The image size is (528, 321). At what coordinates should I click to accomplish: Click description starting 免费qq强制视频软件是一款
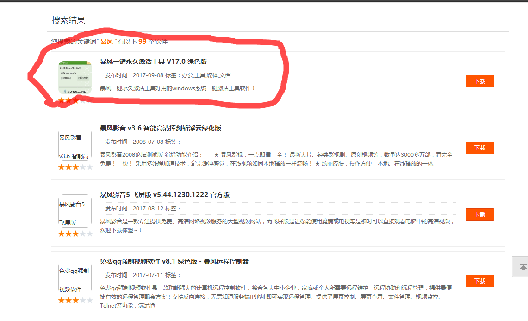click(276, 297)
